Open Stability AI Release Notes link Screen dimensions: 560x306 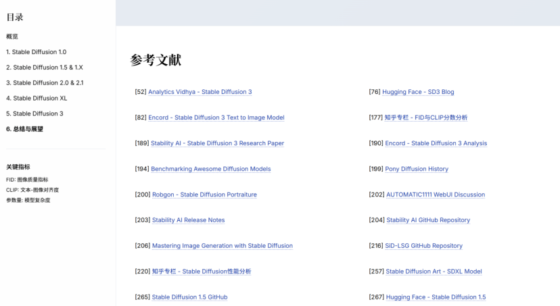[x=188, y=220]
